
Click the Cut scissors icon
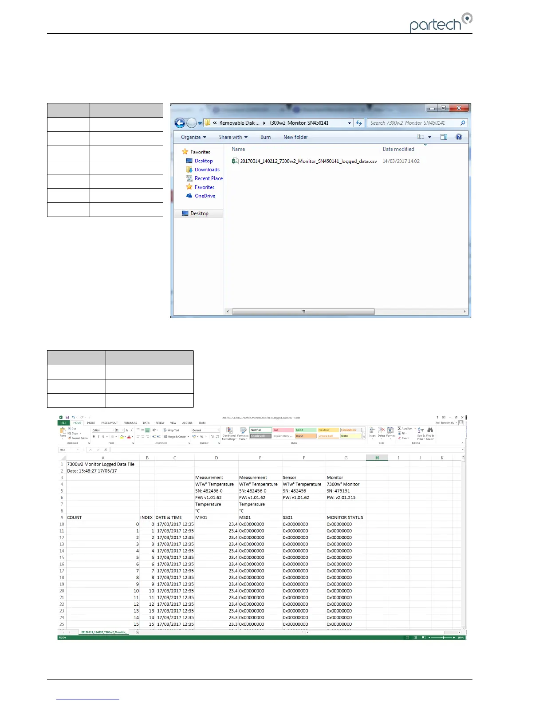70,429
